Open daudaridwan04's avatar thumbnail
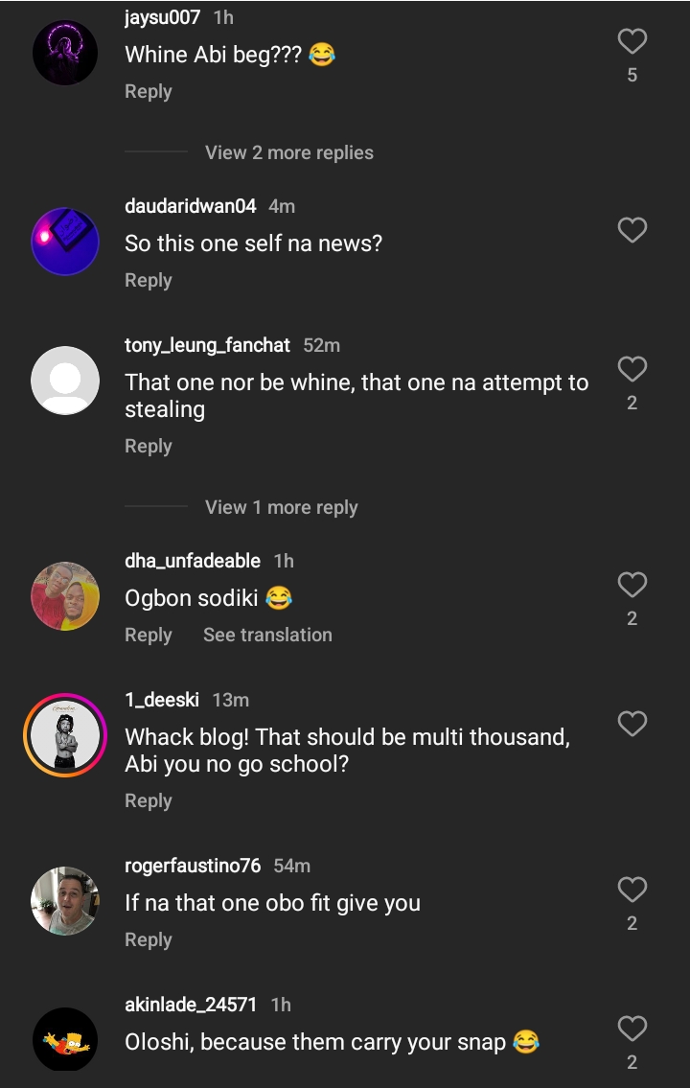690x1088 pixels. pos(64,242)
